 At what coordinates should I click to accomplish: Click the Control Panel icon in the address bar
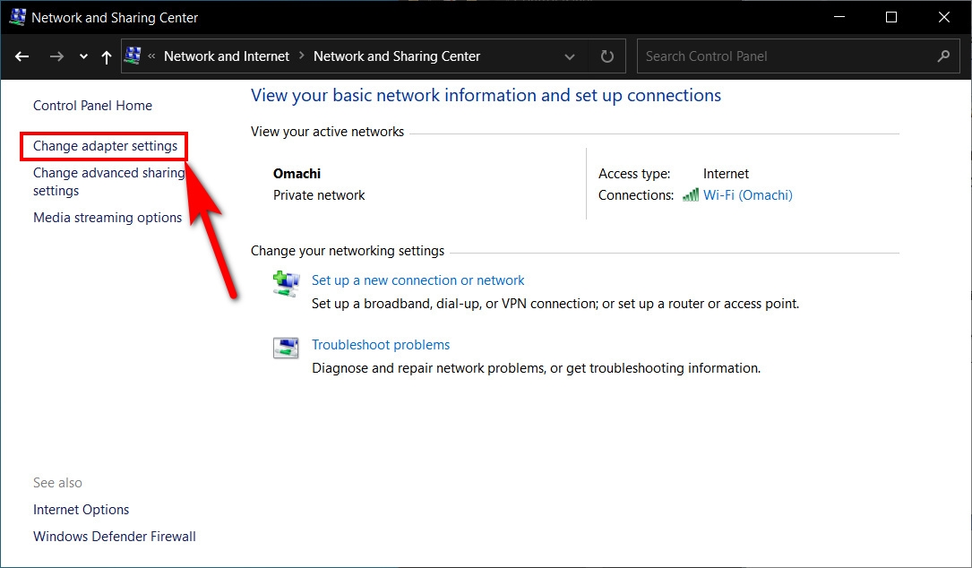tap(133, 56)
